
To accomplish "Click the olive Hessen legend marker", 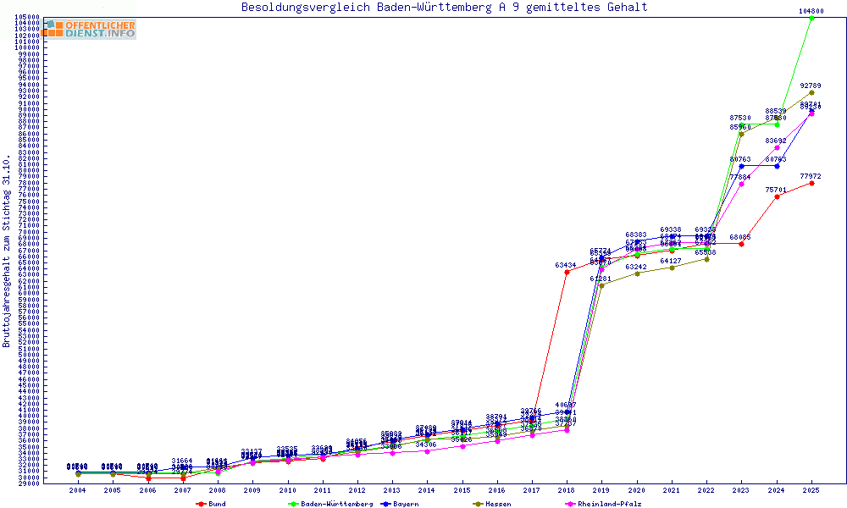I will point(478,504).
